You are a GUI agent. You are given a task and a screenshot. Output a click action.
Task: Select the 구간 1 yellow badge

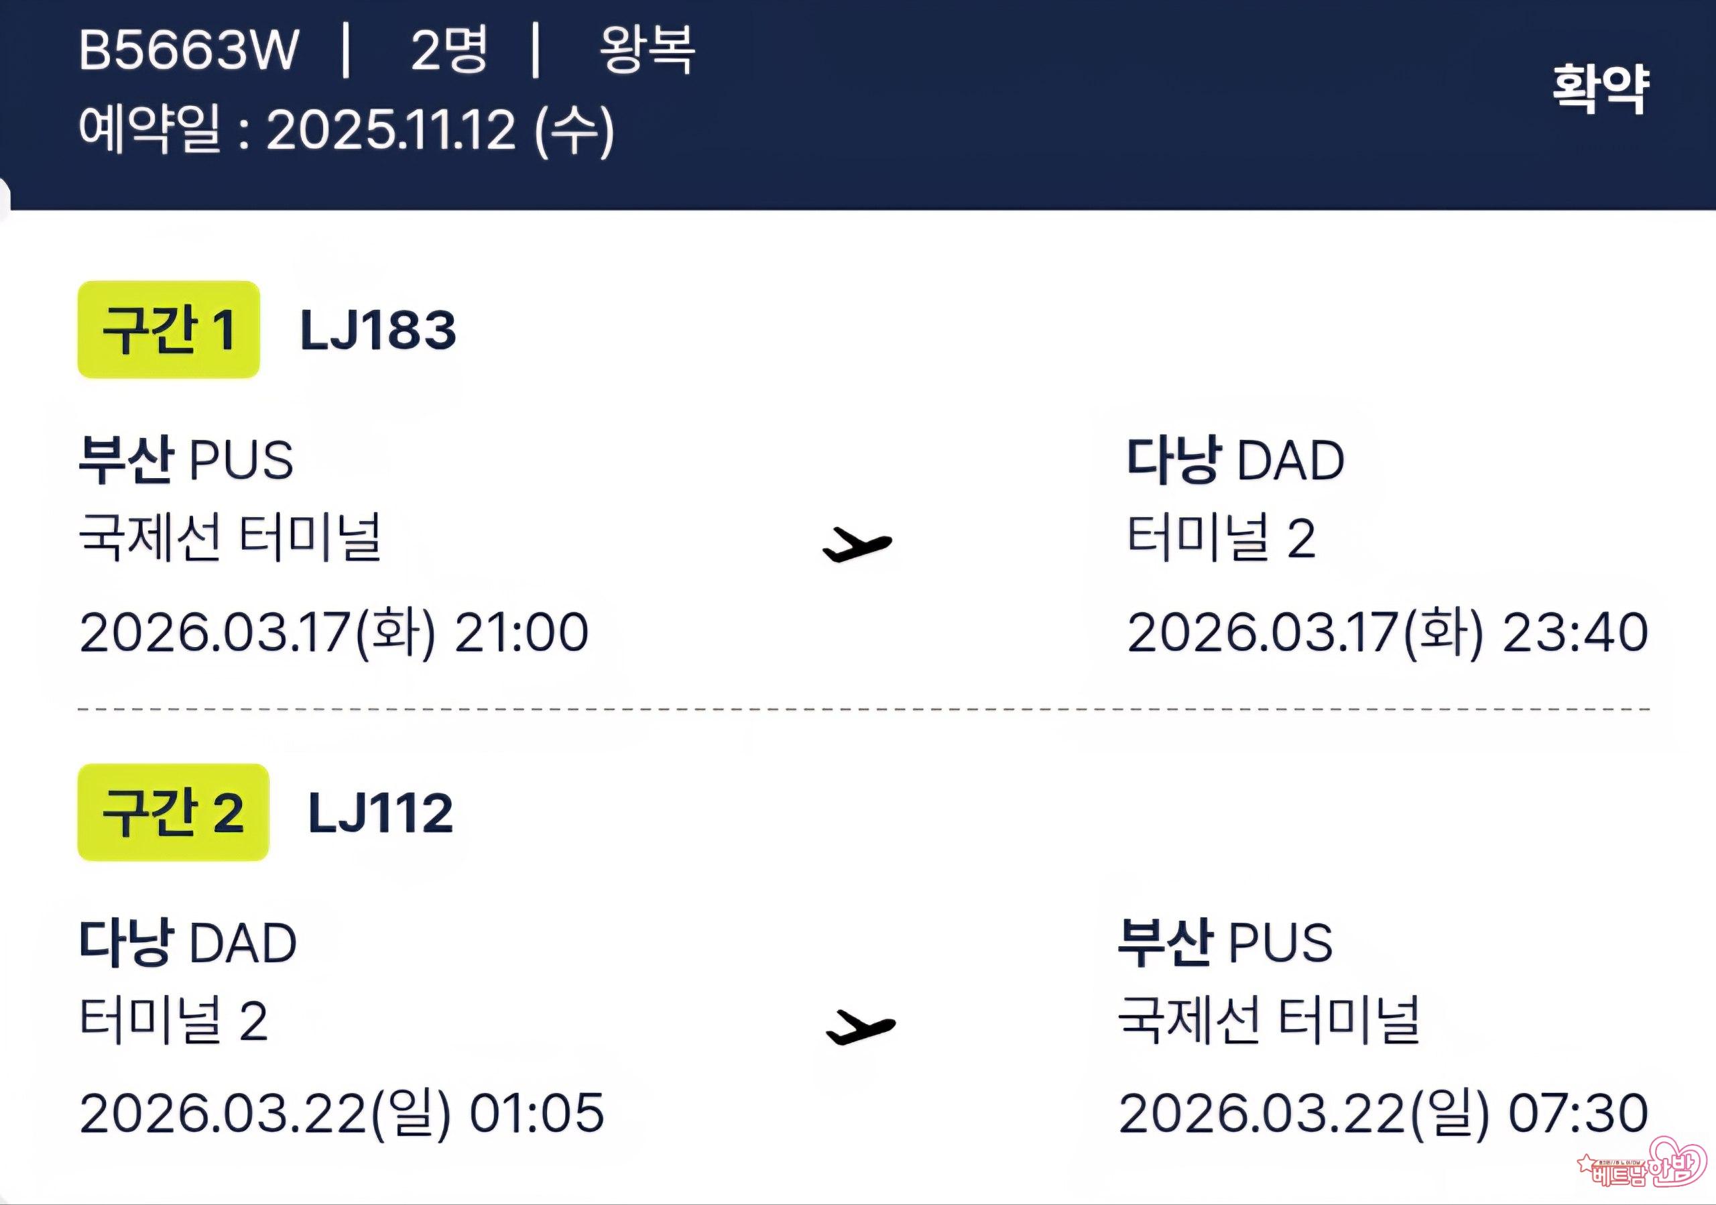point(169,330)
